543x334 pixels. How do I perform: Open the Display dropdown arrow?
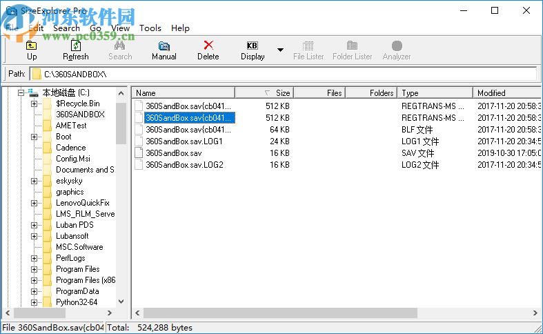[x=281, y=50]
